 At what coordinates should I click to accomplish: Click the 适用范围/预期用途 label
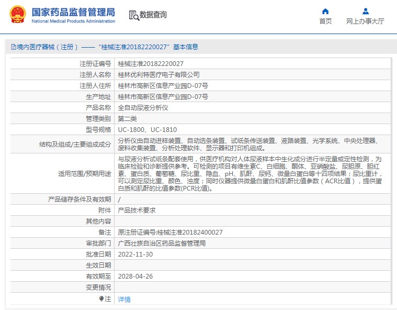(x=85, y=174)
